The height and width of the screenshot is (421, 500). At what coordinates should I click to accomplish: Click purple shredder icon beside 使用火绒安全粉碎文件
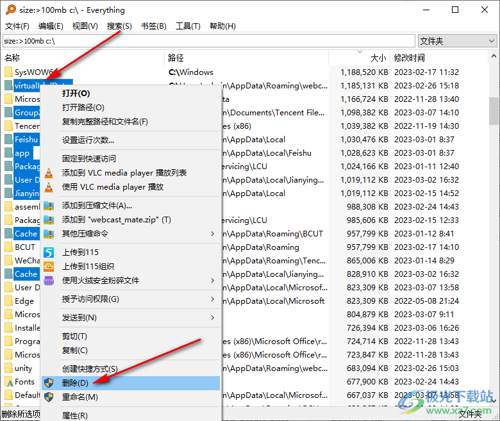(x=49, y=281)
